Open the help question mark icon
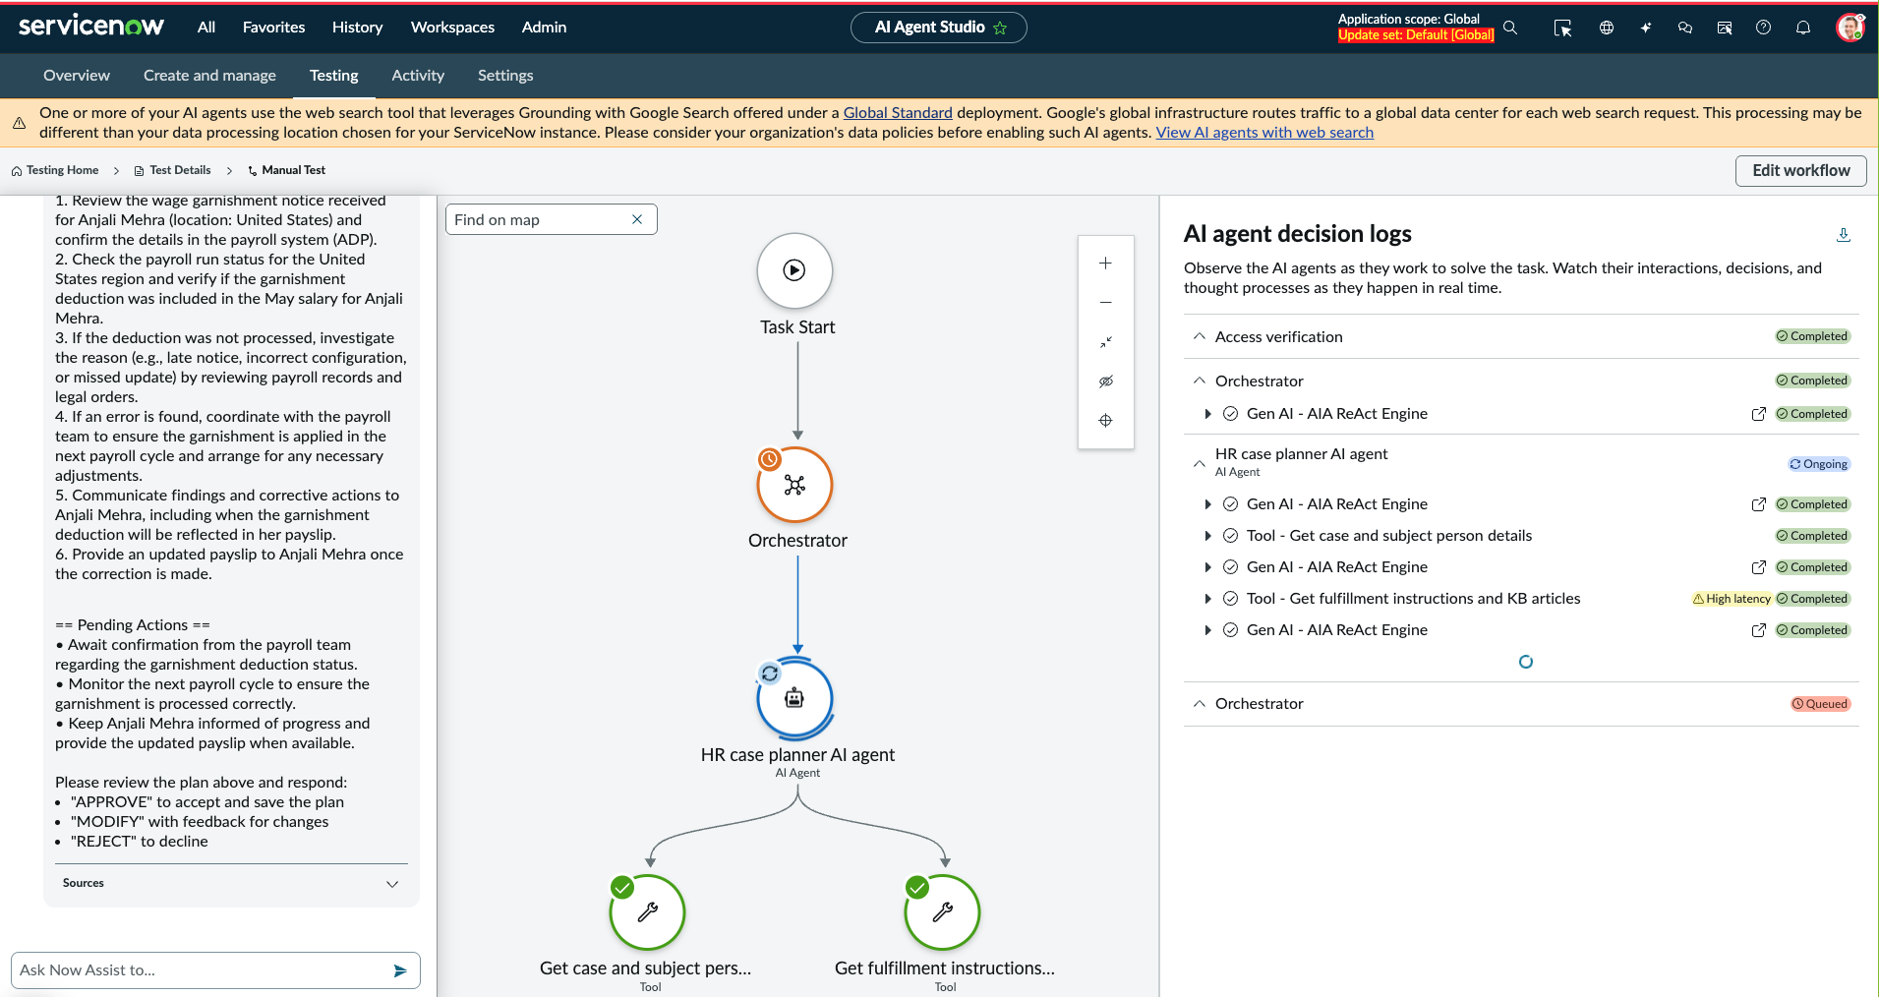The image size is (1879, 997). (x=1764, y=28)
